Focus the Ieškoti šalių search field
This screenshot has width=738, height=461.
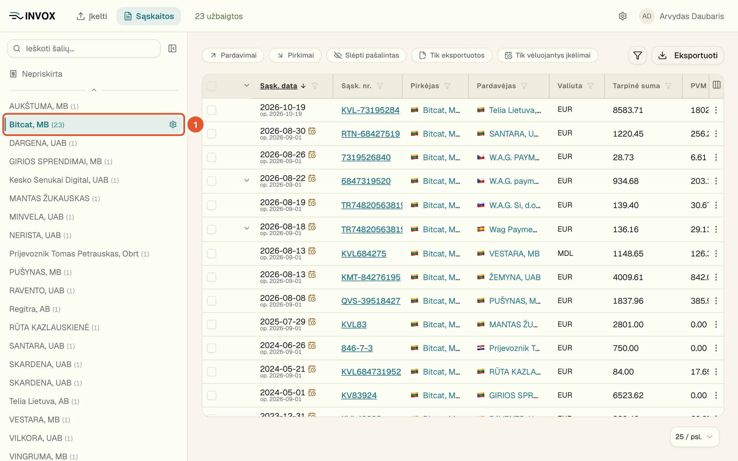pyautogui.click(x=84, y=48)
